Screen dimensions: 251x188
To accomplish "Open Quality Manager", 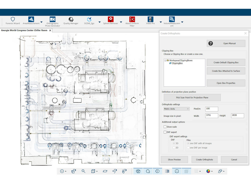I will tap(71, 20).
